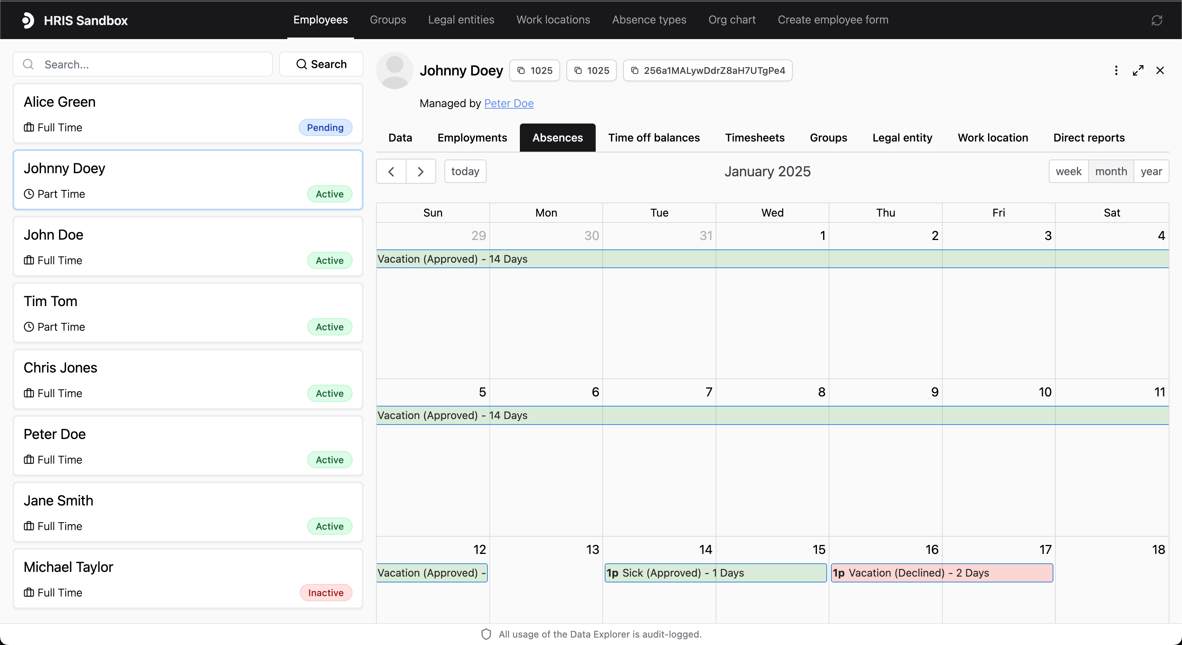This screenshot has height=645, width=1182.
Task: Open the Work location tab
Action: [993, 138]
